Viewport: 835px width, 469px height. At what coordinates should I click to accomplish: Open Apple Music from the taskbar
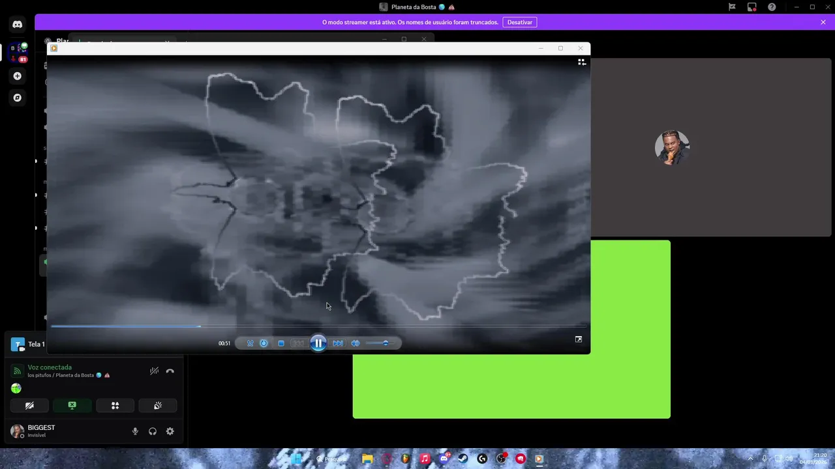click(x=425, y=459)
